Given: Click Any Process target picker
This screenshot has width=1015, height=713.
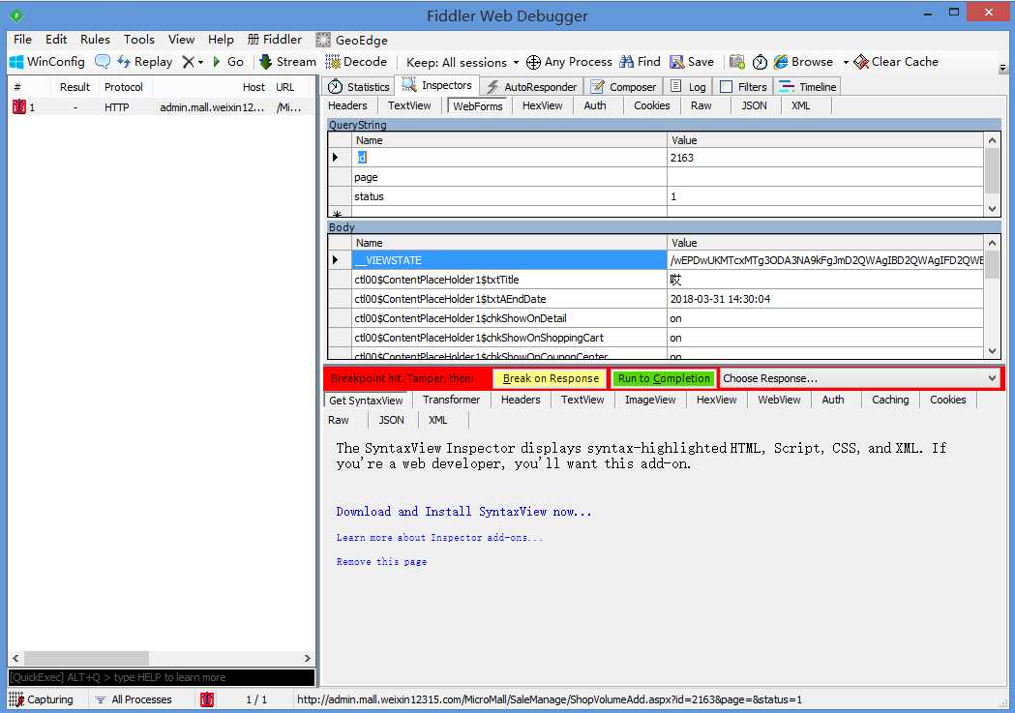Looking at the screenshot, I should point(569,62).
